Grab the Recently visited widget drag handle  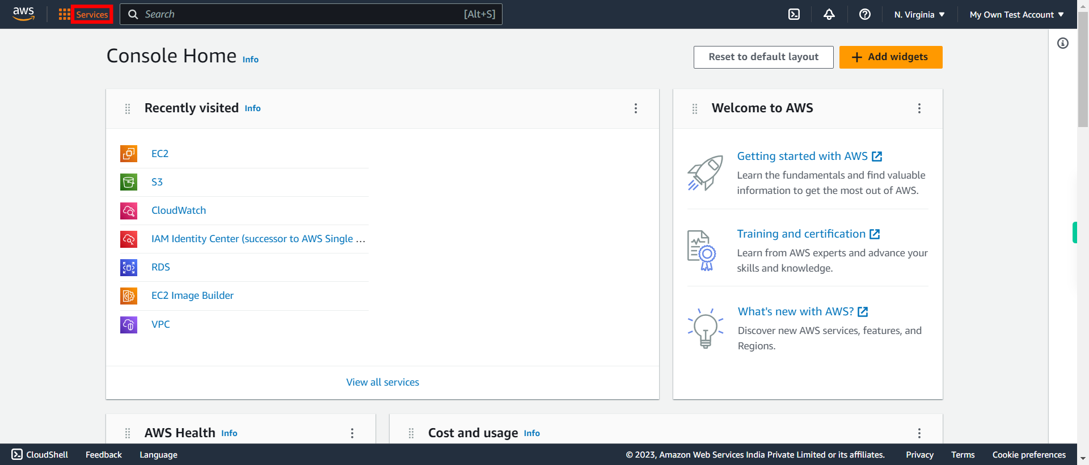128,108
